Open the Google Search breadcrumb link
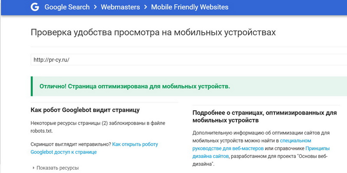This screenshot has height=173, width=347. pos(67,7)
